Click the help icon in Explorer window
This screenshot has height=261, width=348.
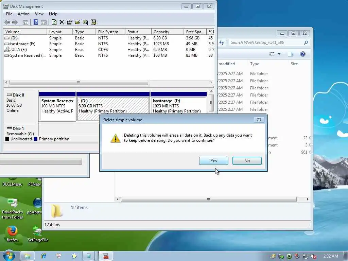point(302,54)
